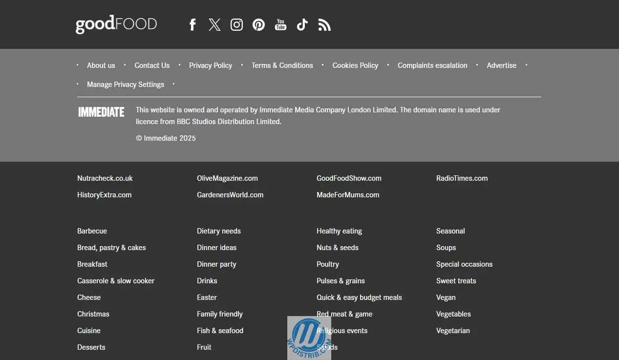Click the Immediate company logo
Screen dimensions: 619x360
pos(101,112)
